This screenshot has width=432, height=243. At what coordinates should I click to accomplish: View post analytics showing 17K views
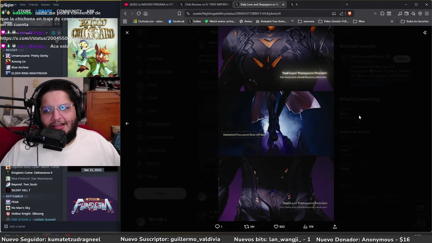tap(308, 227)
